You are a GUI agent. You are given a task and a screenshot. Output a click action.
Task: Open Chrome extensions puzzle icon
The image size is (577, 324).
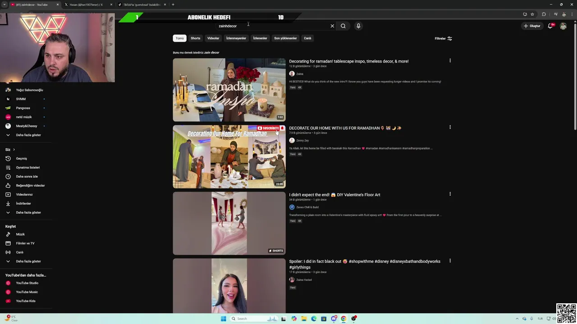pos(544,14)
